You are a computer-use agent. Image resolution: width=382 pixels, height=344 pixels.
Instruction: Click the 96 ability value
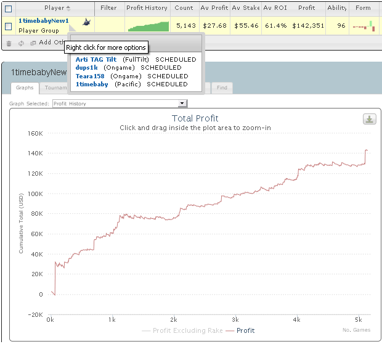coord(341,26)
